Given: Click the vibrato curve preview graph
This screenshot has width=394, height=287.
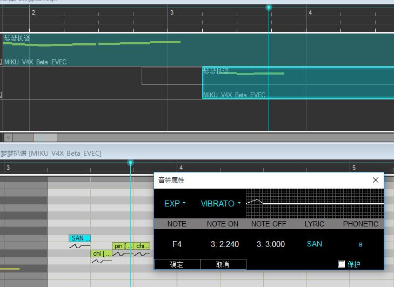Looking at the screenshot, I should pos(315,204).
